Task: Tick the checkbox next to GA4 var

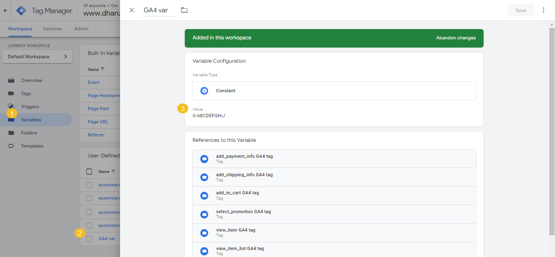Action: [89, 239]
